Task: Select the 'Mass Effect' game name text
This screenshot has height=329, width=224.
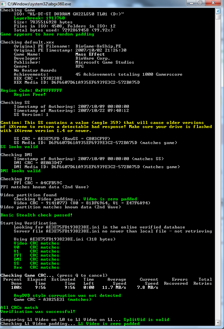Action: pyautogui.click(x=90, y=54)
